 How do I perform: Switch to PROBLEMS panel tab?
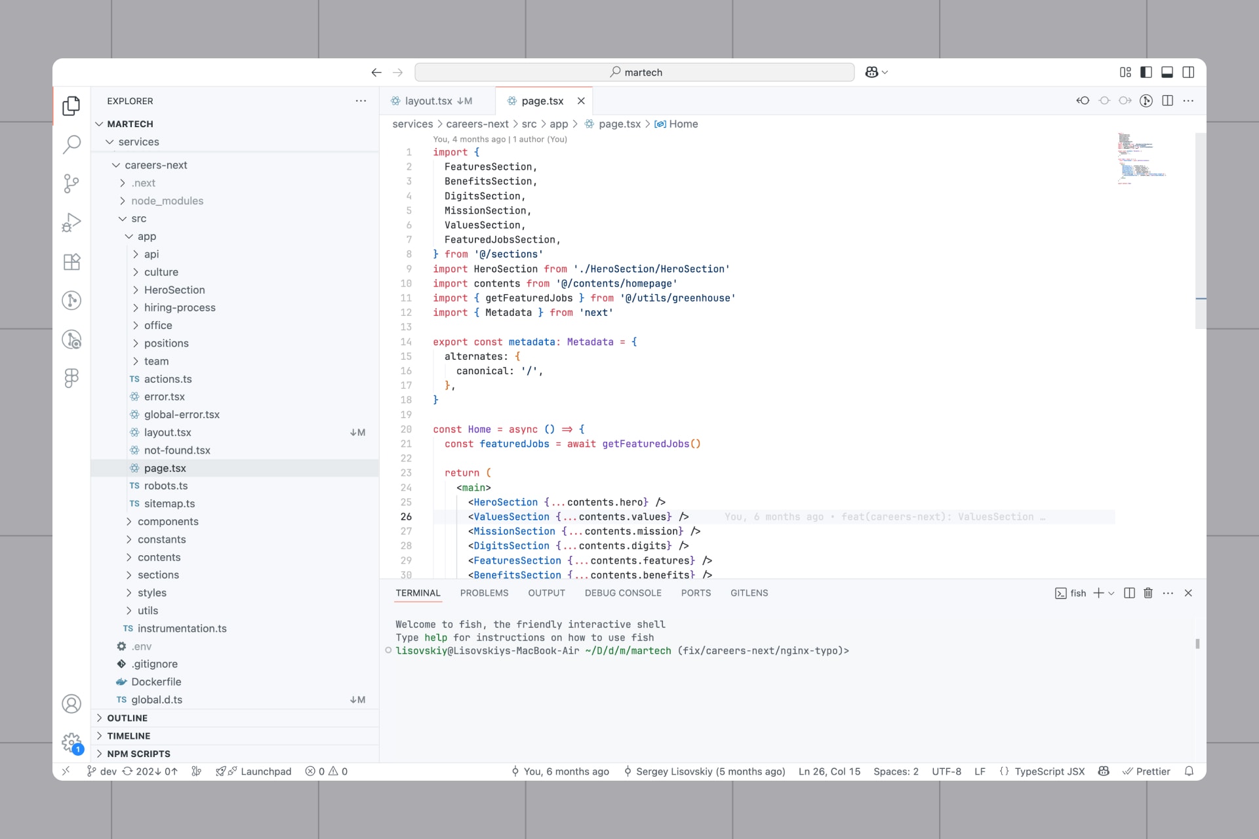tap(484, 593)
